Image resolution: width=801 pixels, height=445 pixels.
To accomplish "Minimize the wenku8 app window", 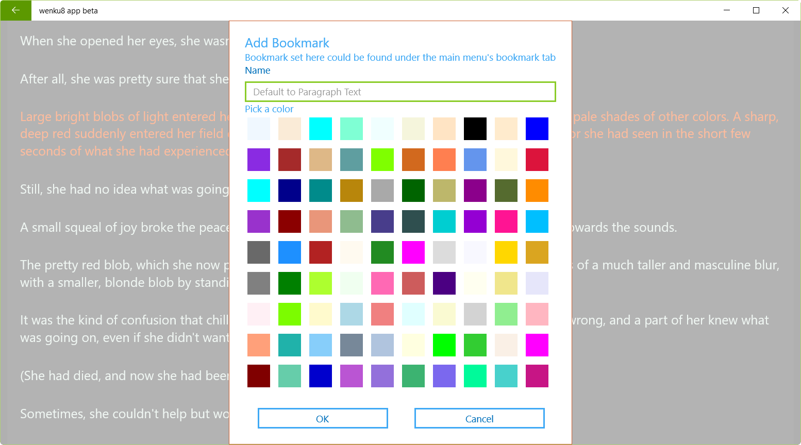I will 727,10.
